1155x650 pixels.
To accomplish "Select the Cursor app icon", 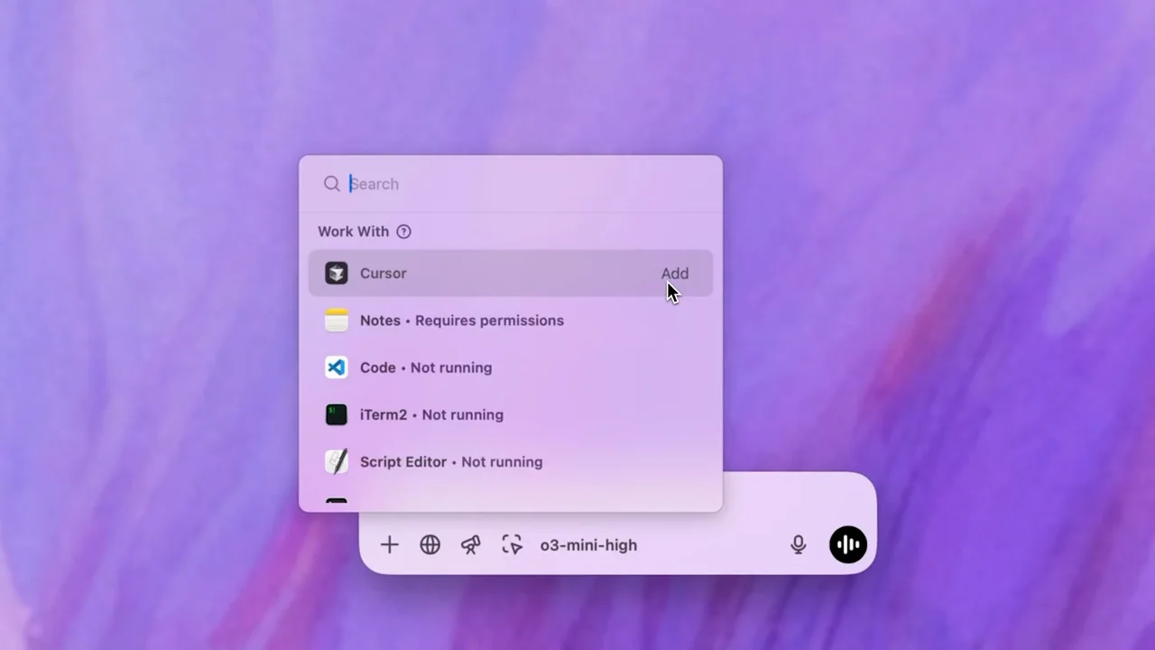I will tap(337, 274).
